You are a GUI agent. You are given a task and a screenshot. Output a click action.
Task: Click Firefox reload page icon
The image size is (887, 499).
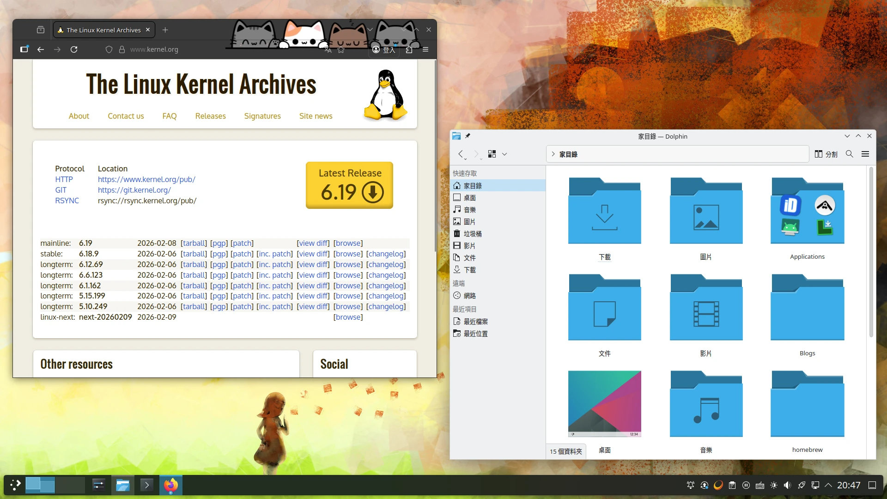pos(74,49)
